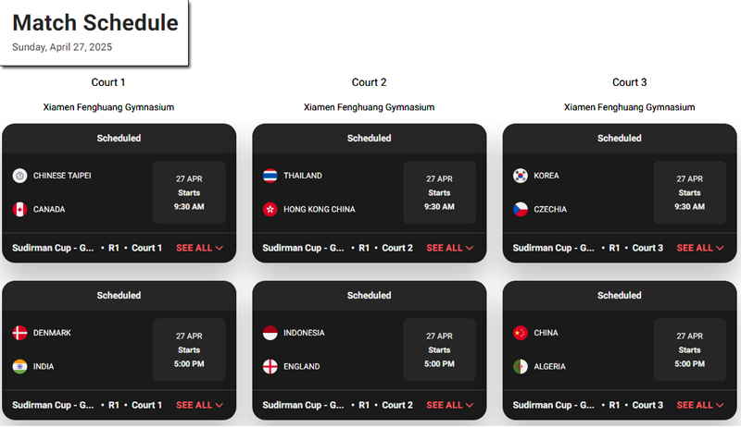Select the Court 2 column heading
The width and height of the screenshot is (741, 428).
coord(369,82)
